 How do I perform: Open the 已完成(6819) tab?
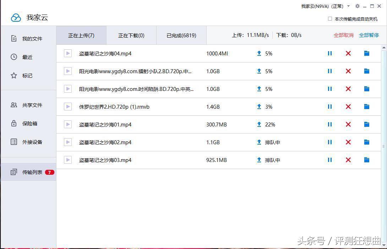coord(181,35)
